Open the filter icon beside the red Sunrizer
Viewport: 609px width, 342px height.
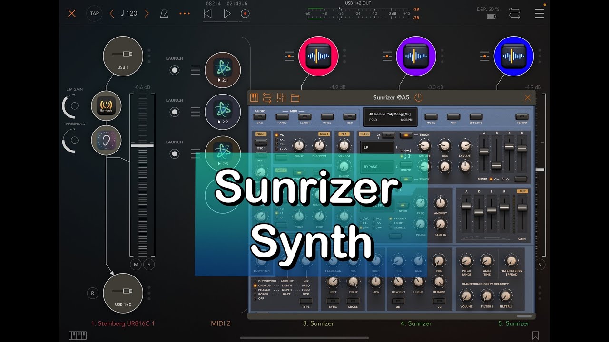(289, 56)
